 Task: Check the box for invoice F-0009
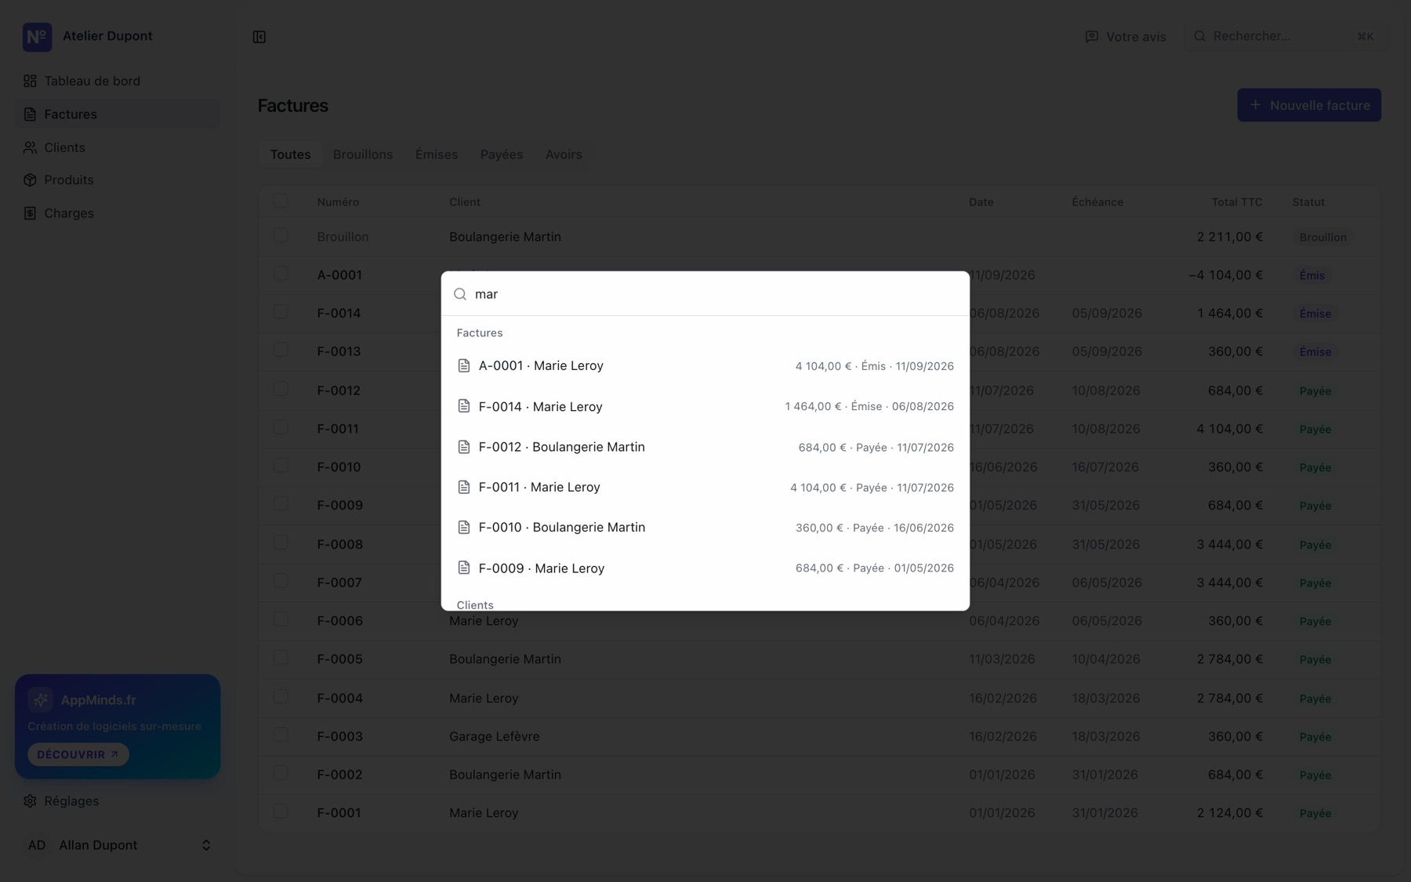[x=281, y=504]
